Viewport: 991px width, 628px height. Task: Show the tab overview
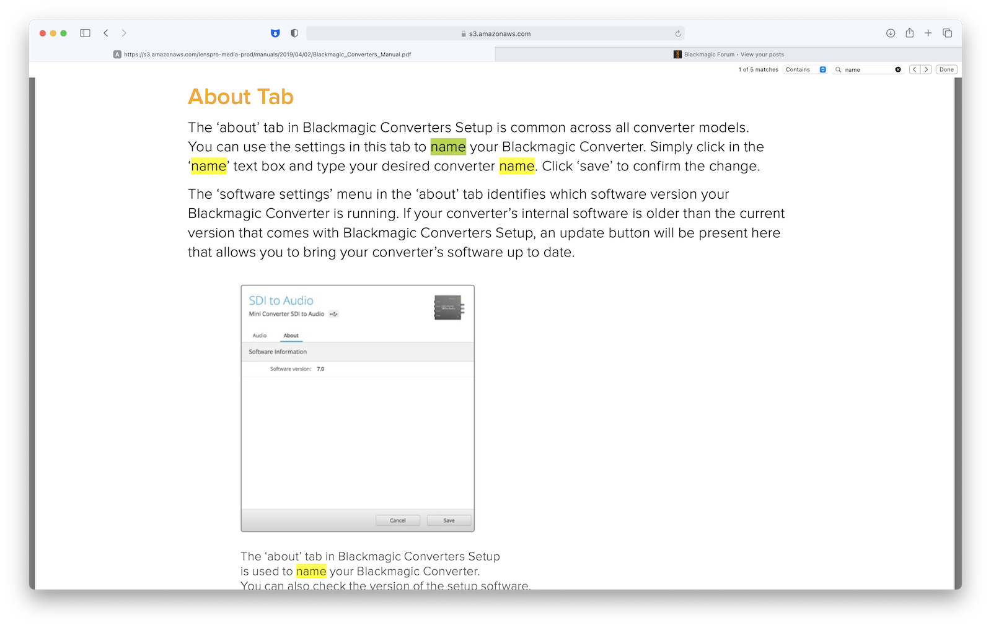click(947, 33)
